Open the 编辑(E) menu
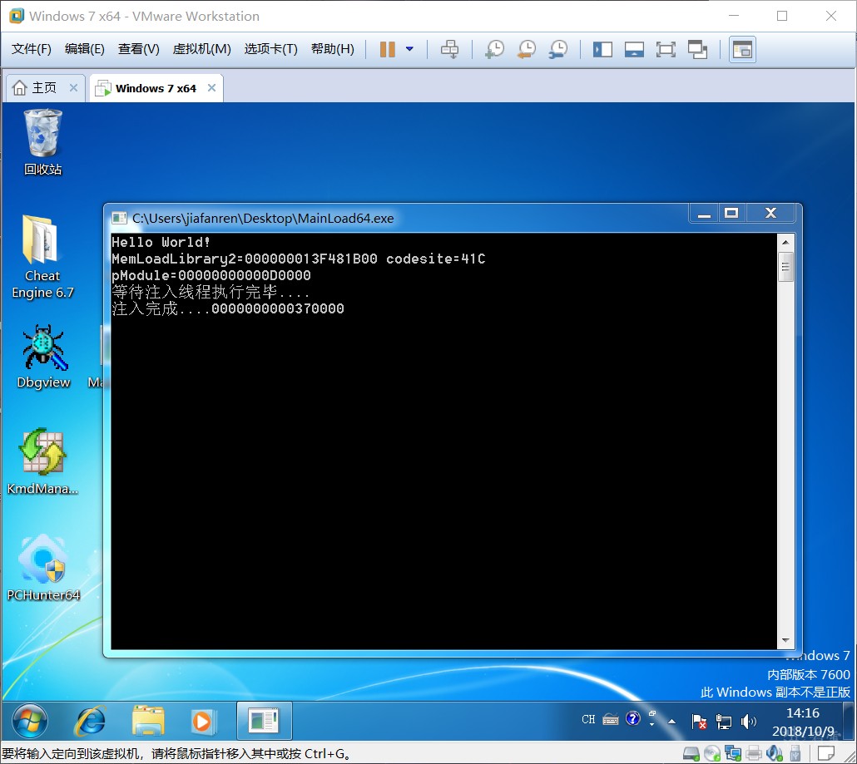The width and height of the screenshot is (857, 764). (x=84, y=49)
